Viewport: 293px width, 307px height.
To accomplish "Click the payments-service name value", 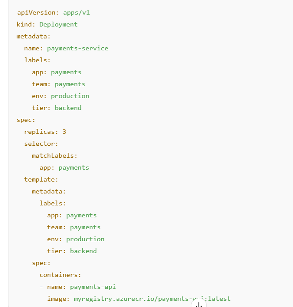I will click(78, 48).
